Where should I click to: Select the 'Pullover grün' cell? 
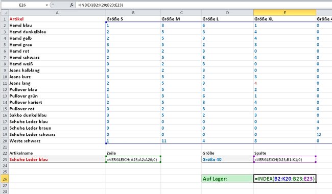coord(57,96)
